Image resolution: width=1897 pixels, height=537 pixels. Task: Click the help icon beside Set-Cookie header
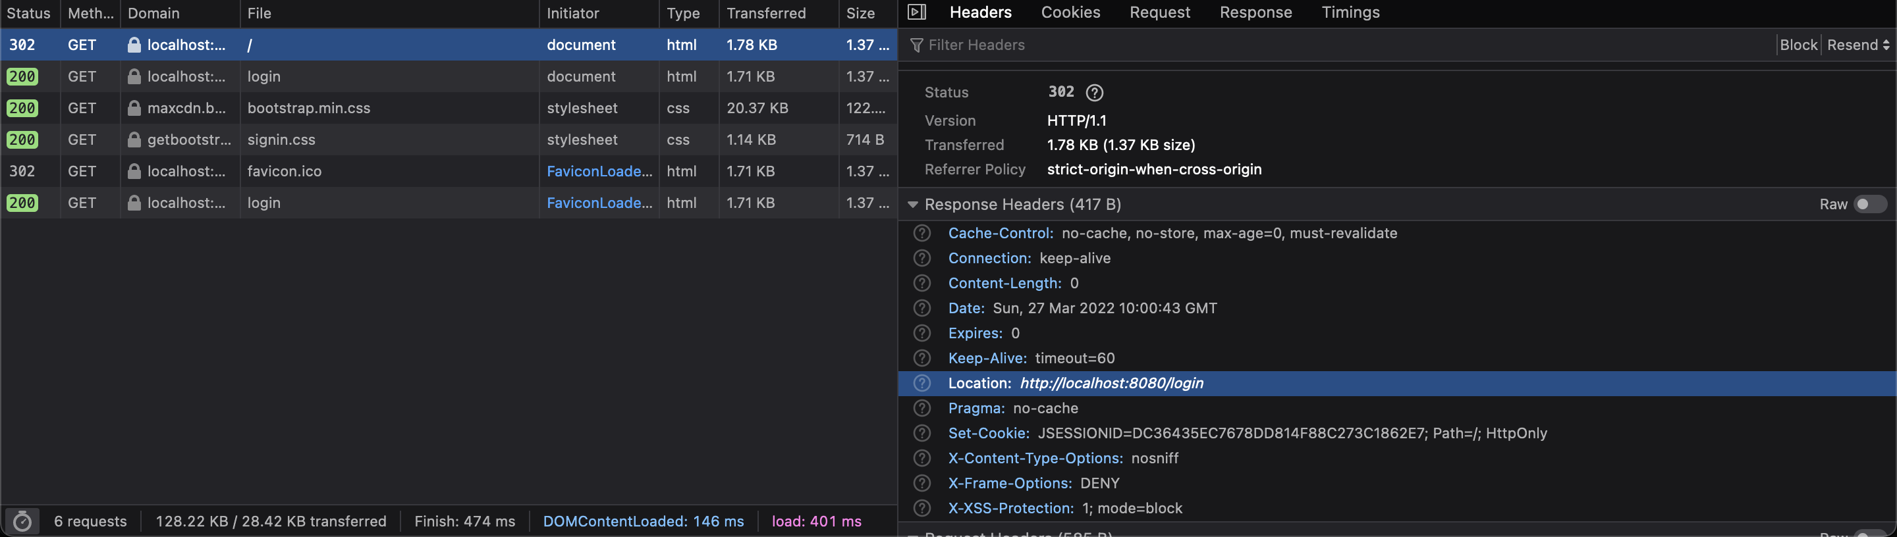tap(922, 433)
